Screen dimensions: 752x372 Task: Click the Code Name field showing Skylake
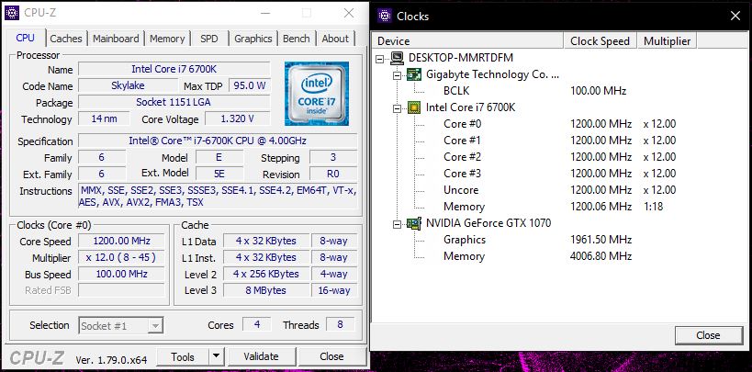coord(128,86)
